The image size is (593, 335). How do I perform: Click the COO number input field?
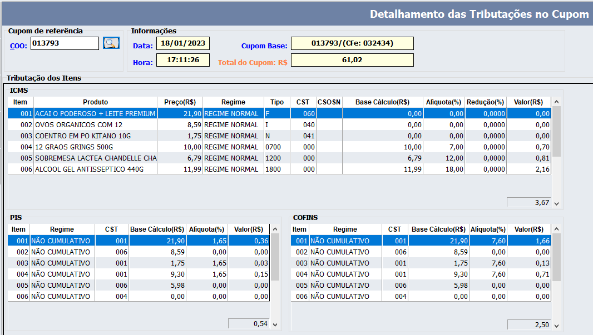click(x=65, y=43)
